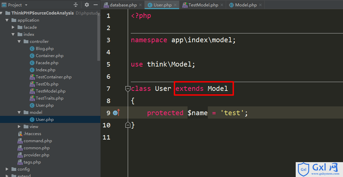Select ThinkPHPSourceCodeAnalysis project root
This screenshot has width=343, height=177.
[x=43, y=13]
